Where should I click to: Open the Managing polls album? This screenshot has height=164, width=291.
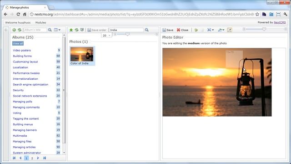tap(22, 102)
